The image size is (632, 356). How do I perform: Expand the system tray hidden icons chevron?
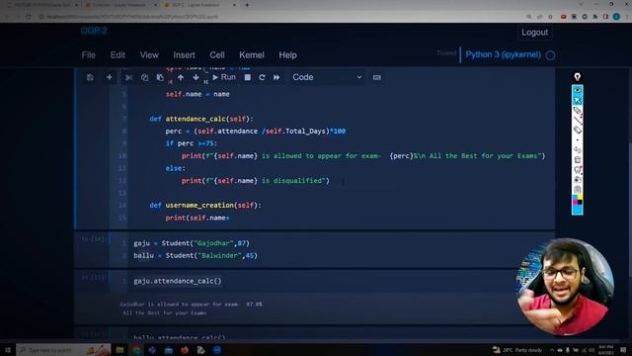pyautogui.click(x=552, y=350)
